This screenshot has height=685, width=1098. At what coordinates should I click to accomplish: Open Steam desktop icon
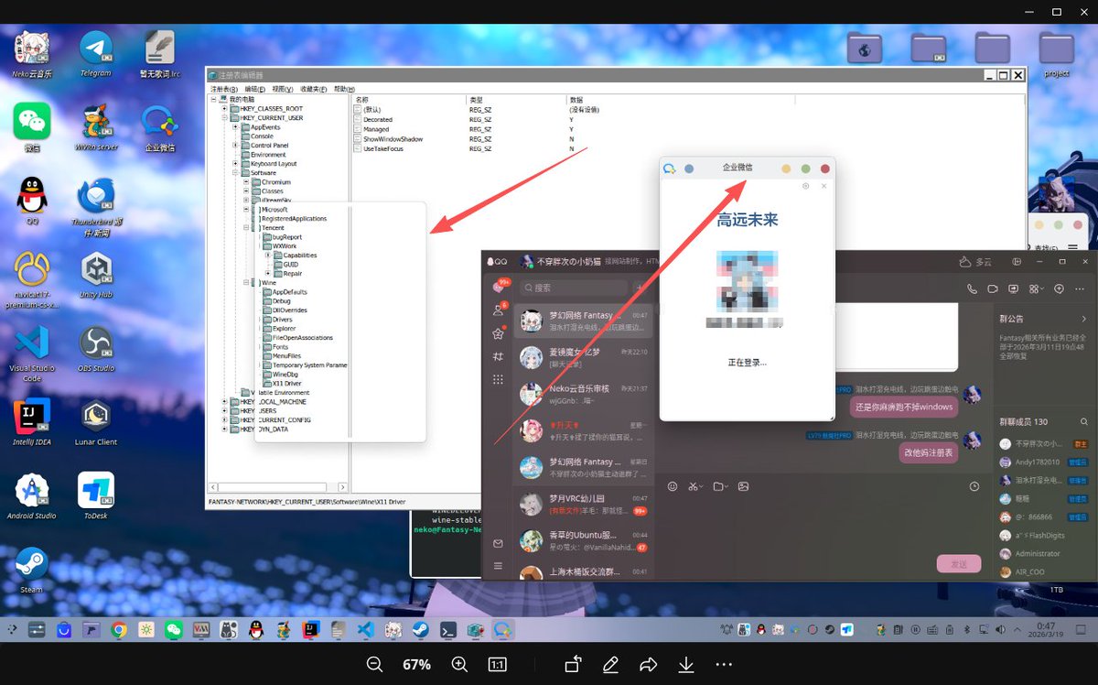(32, 570)
